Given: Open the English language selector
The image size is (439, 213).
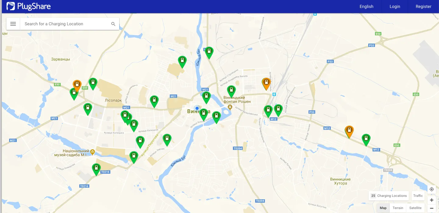Looking at the screenshot, I should click(x=366, y=6).
